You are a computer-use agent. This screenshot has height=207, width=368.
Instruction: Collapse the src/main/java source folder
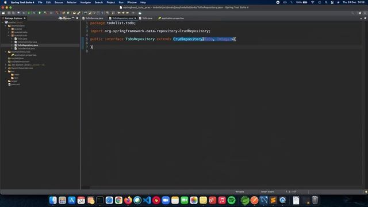6,26
